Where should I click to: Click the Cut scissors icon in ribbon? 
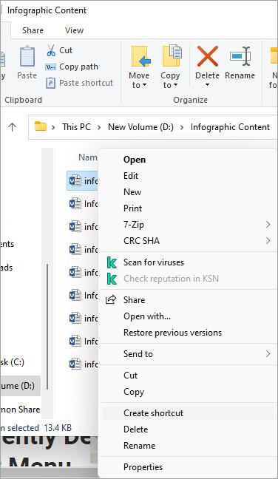click(51, 50)
